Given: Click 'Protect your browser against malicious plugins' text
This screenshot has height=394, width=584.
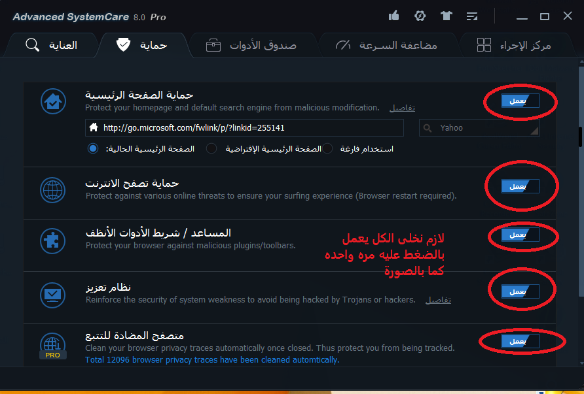Looking at the screenshot, I should (191, 246).
